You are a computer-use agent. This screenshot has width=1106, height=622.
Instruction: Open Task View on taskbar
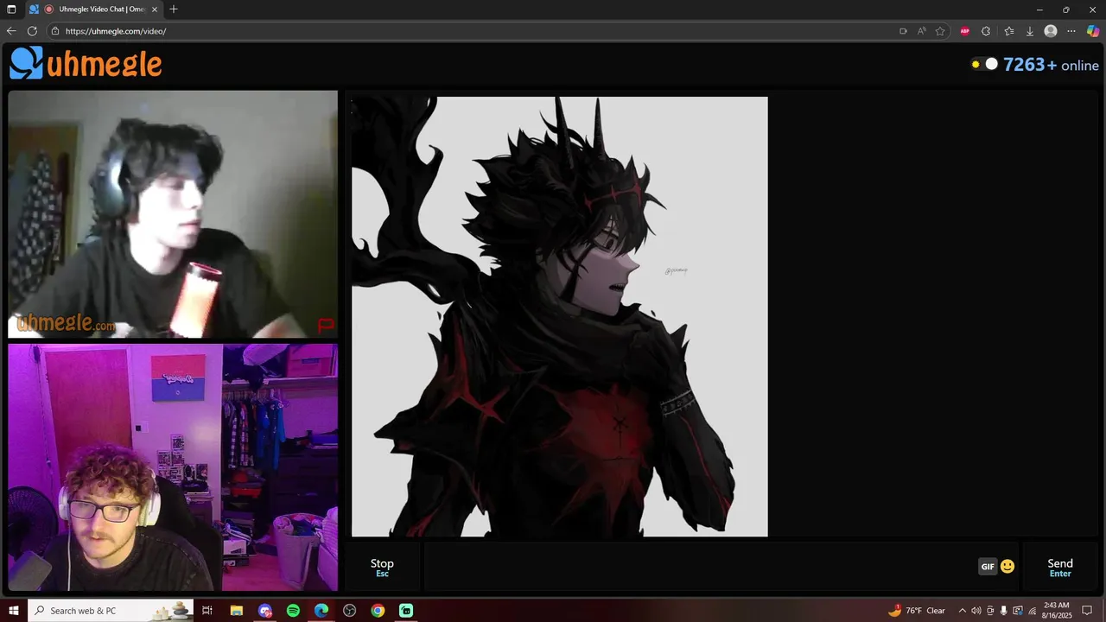(207, 611)
